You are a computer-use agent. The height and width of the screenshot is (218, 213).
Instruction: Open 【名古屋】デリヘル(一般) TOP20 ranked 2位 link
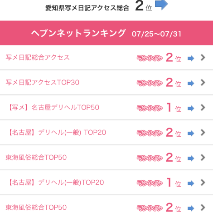(x=56, y=133)
